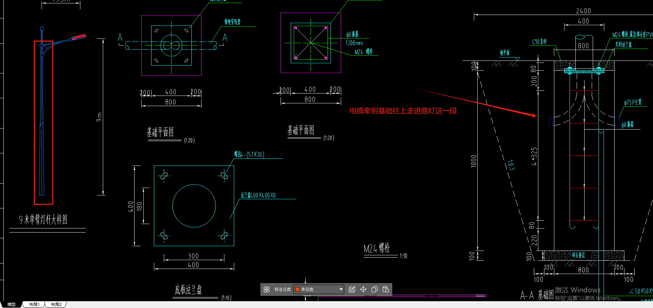Click the A-A 基础图 title
Screen dimensions: 653x308
537,295
